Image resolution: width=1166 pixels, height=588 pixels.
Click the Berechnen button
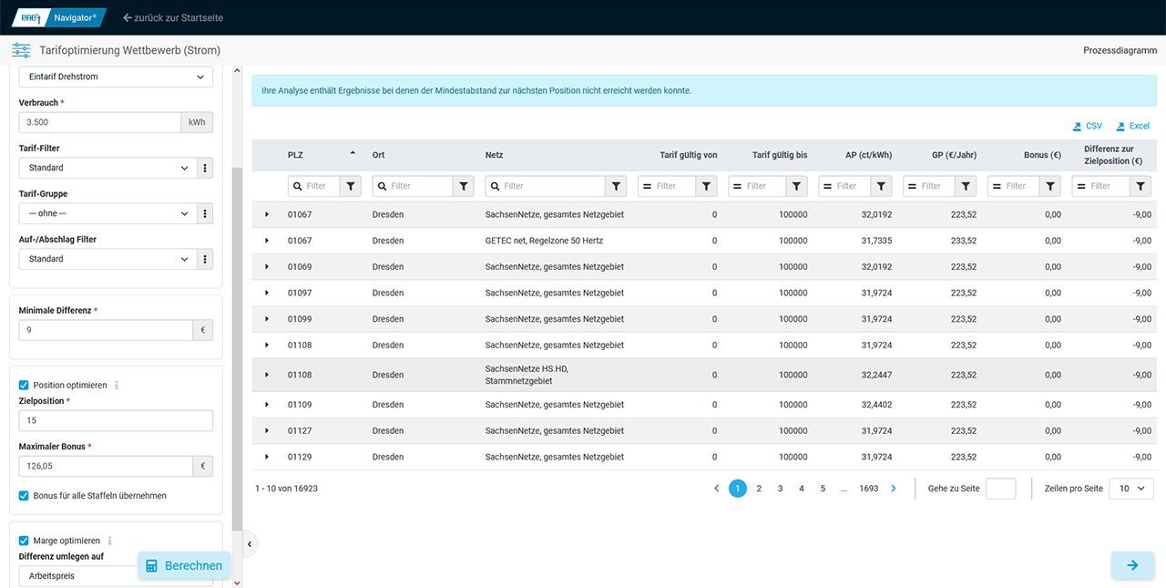183,565
